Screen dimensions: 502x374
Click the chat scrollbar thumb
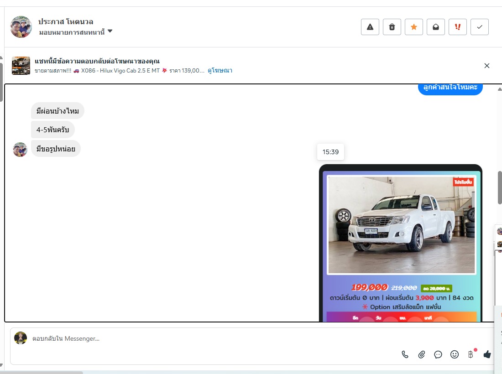point(500,187)
